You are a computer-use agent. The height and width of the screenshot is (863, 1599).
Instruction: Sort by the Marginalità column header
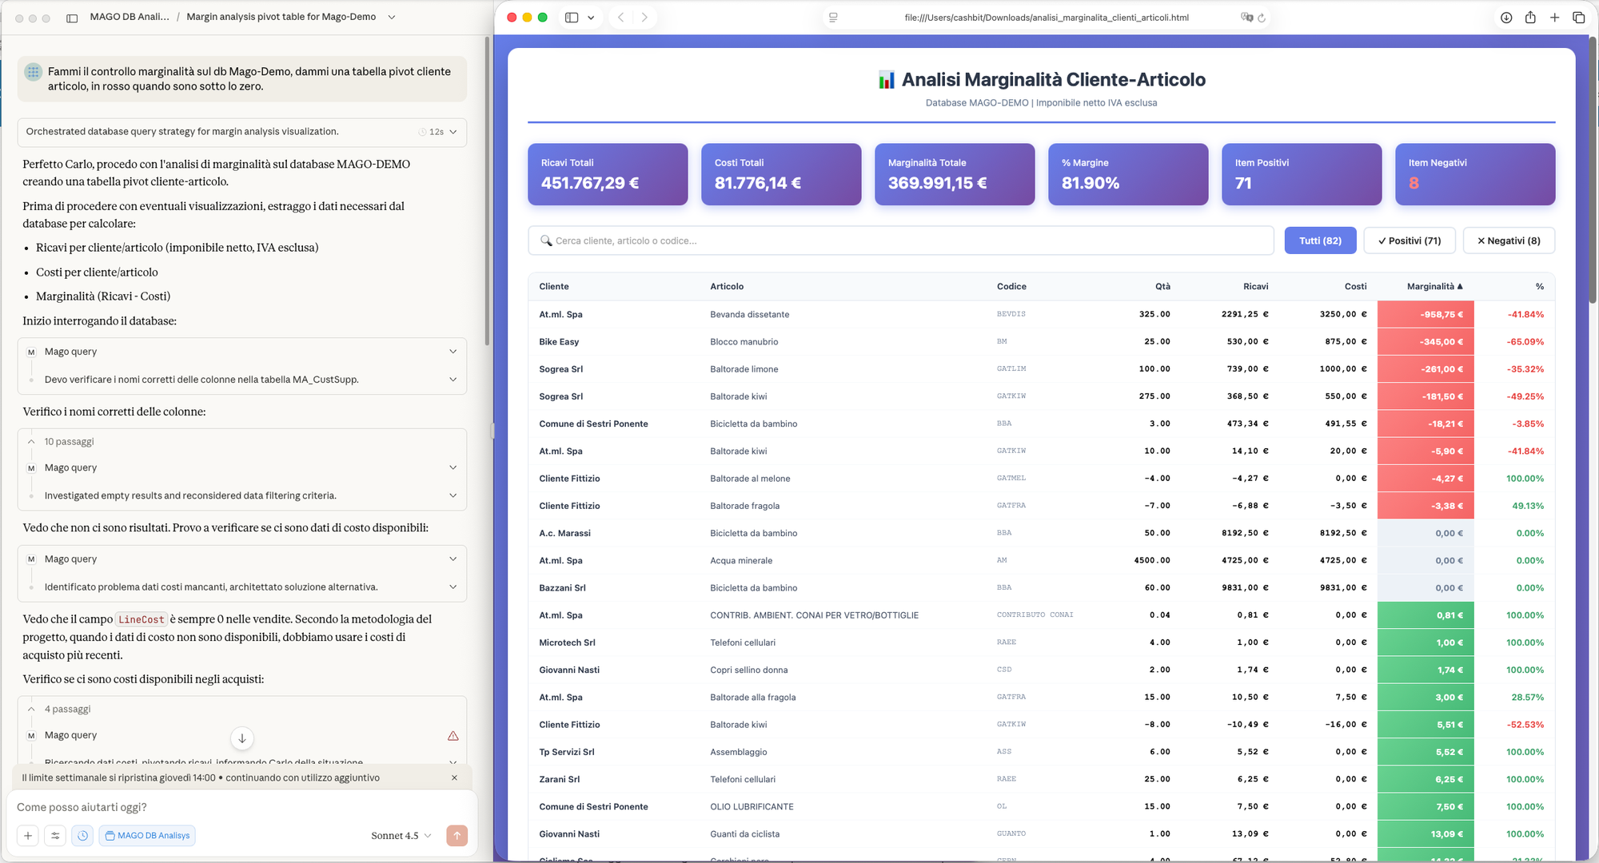1435,285
